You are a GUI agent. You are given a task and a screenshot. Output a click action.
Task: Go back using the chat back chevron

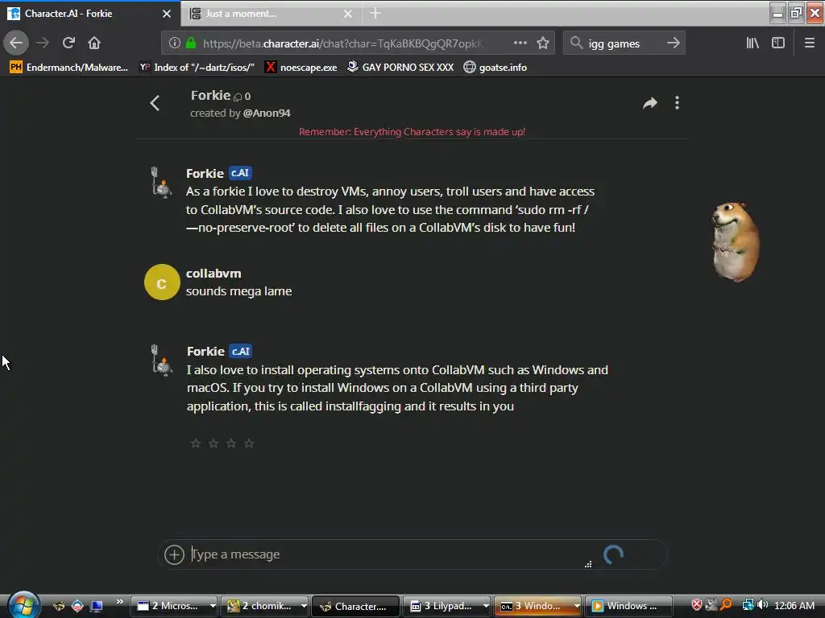tap(155, 103)
